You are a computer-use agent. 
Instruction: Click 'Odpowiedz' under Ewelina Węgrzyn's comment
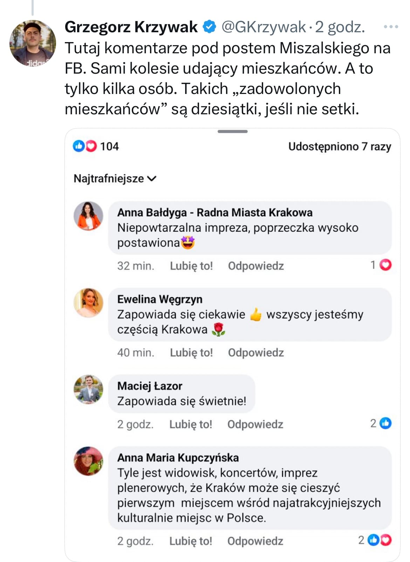(x=256, y=352)
